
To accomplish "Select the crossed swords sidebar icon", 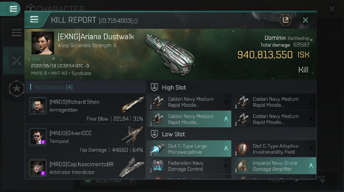I will (16, 61).
